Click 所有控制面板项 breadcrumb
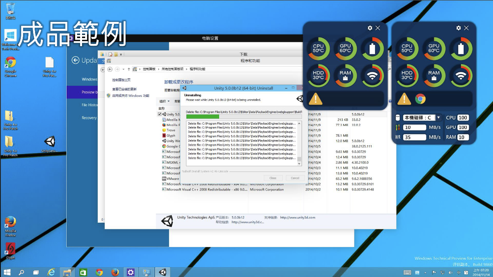This screenshot has width=493, height=277. tap(173, 69)
